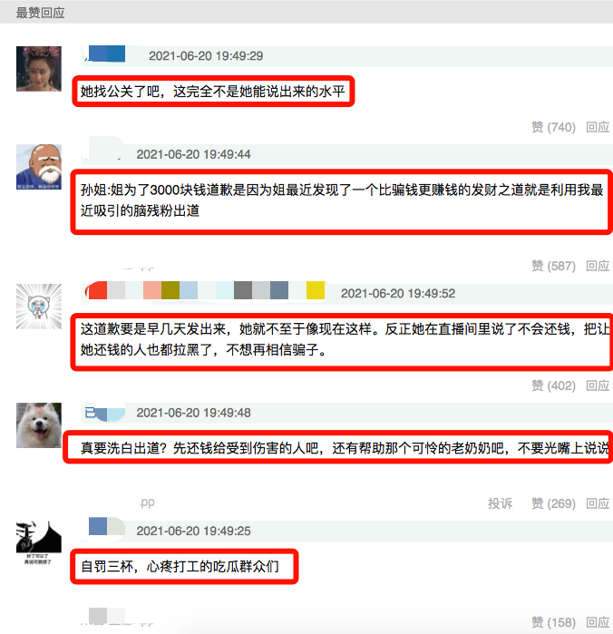The width and height of the screenshot is (613, 634).
Task: Reply via 回应 next to 赞 (269)
Action: pos(598,503)
